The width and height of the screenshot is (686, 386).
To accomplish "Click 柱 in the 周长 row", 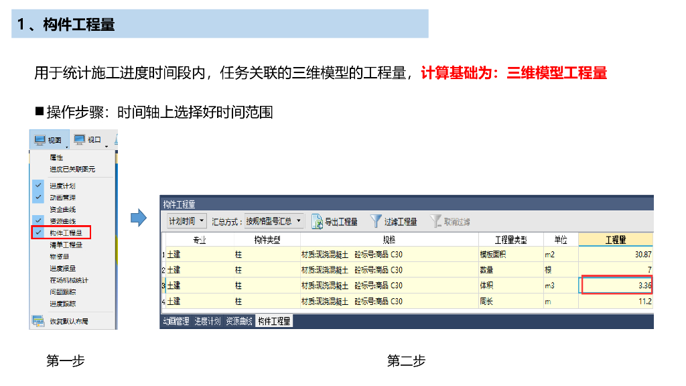I will (267, 301).
